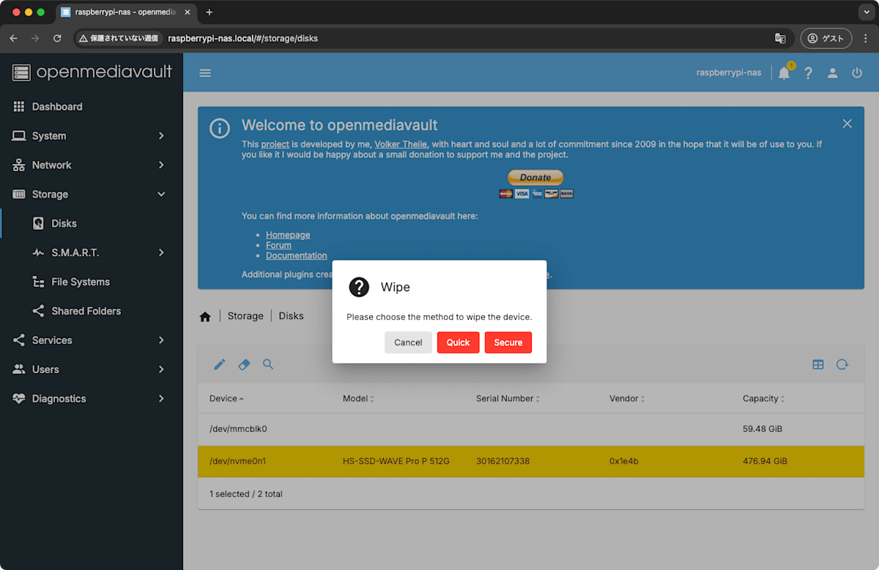The width and height of the screenshot is (879, 570).
Task: Sort by Device column
Action: tap(226, 399)
